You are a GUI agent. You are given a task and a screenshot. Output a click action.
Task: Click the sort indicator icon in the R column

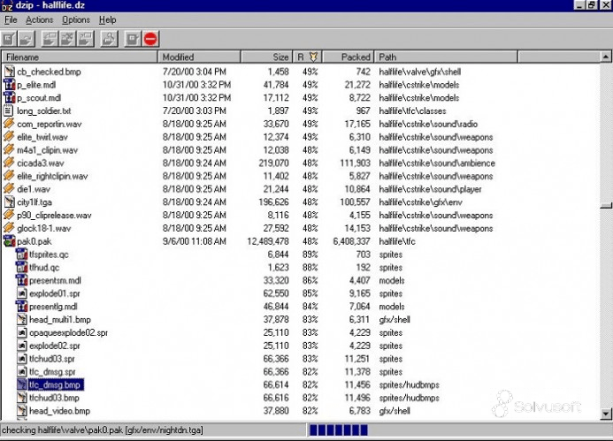(x=313, y=57)
